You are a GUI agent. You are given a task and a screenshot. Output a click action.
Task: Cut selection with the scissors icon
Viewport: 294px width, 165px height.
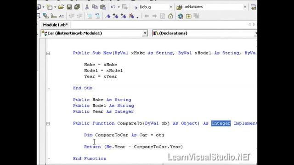(87, 7)
